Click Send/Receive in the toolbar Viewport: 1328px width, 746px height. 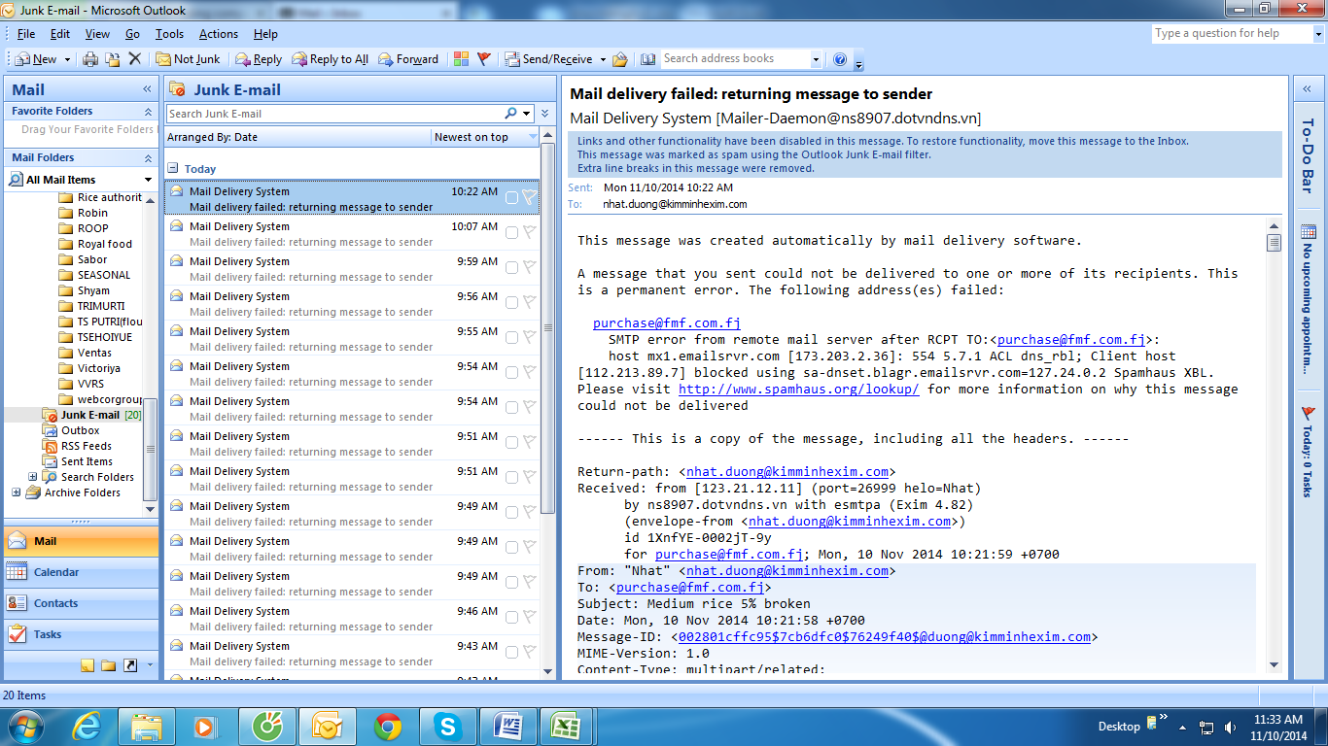[549, 59]
